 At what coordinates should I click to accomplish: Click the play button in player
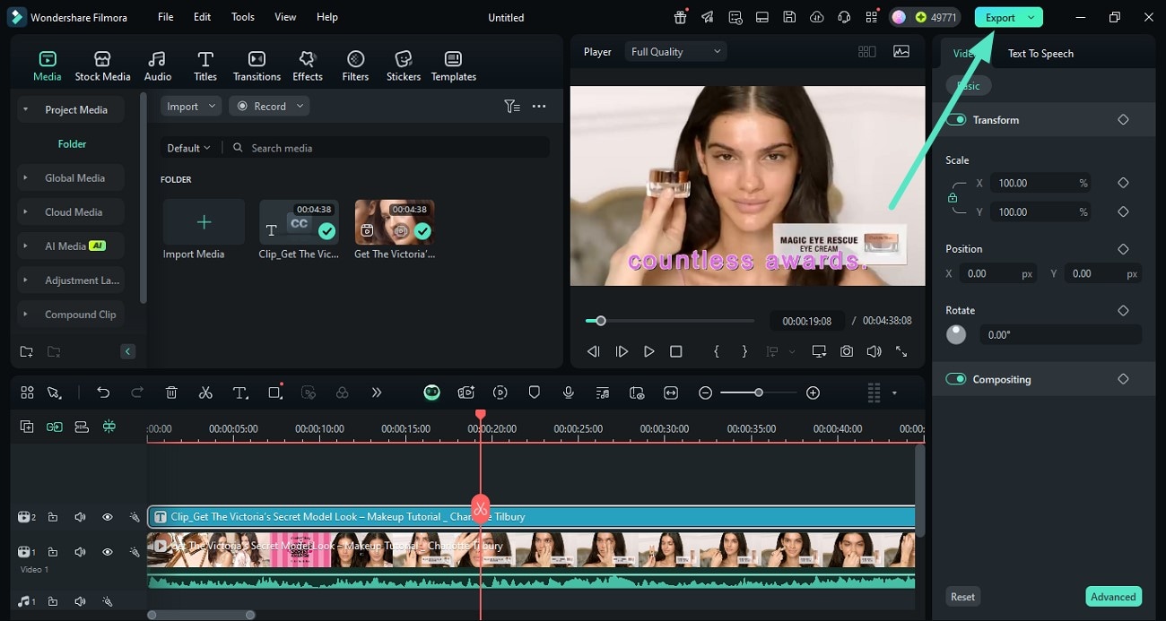[x=648, y=351]
